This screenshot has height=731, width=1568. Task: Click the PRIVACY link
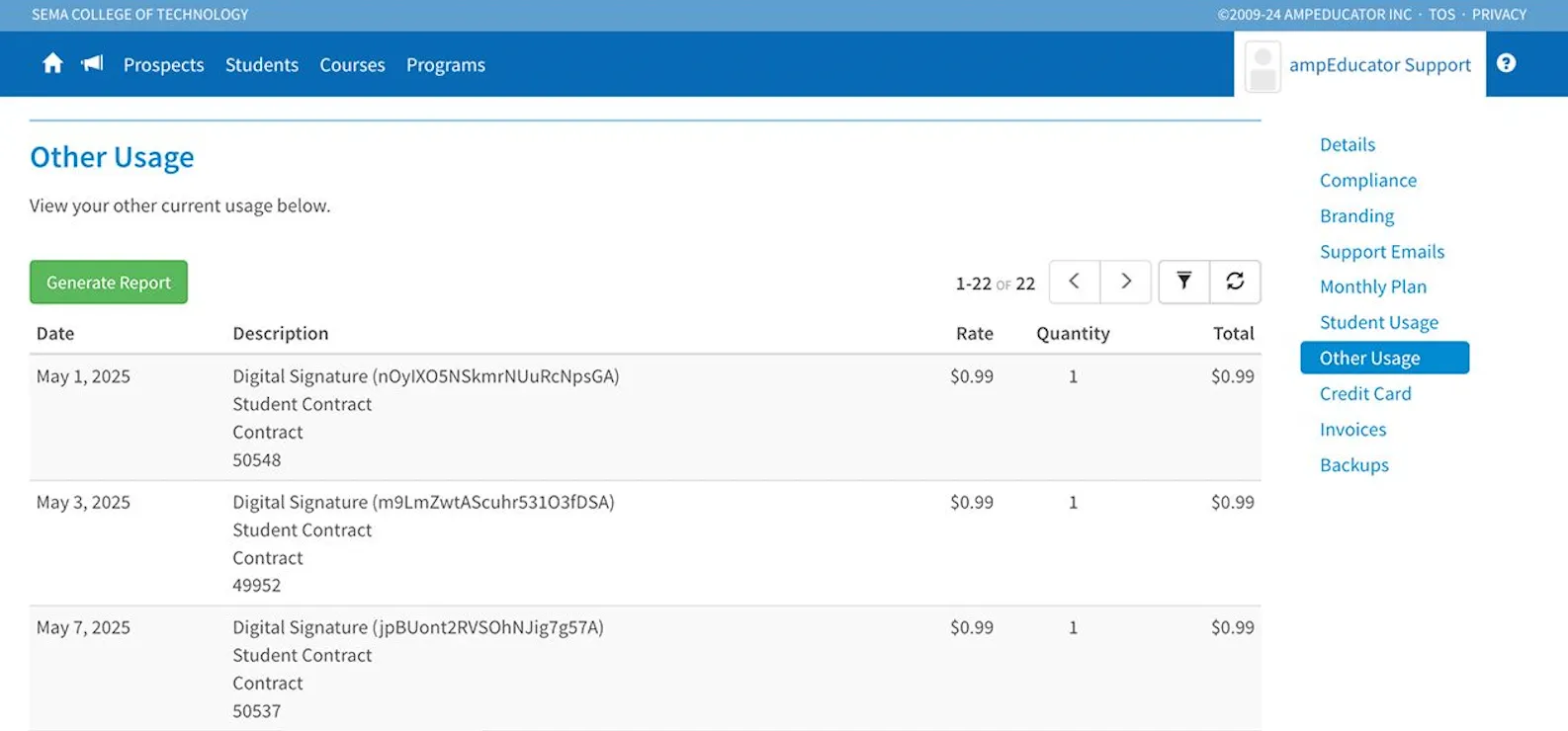[x=1499, y=15]
